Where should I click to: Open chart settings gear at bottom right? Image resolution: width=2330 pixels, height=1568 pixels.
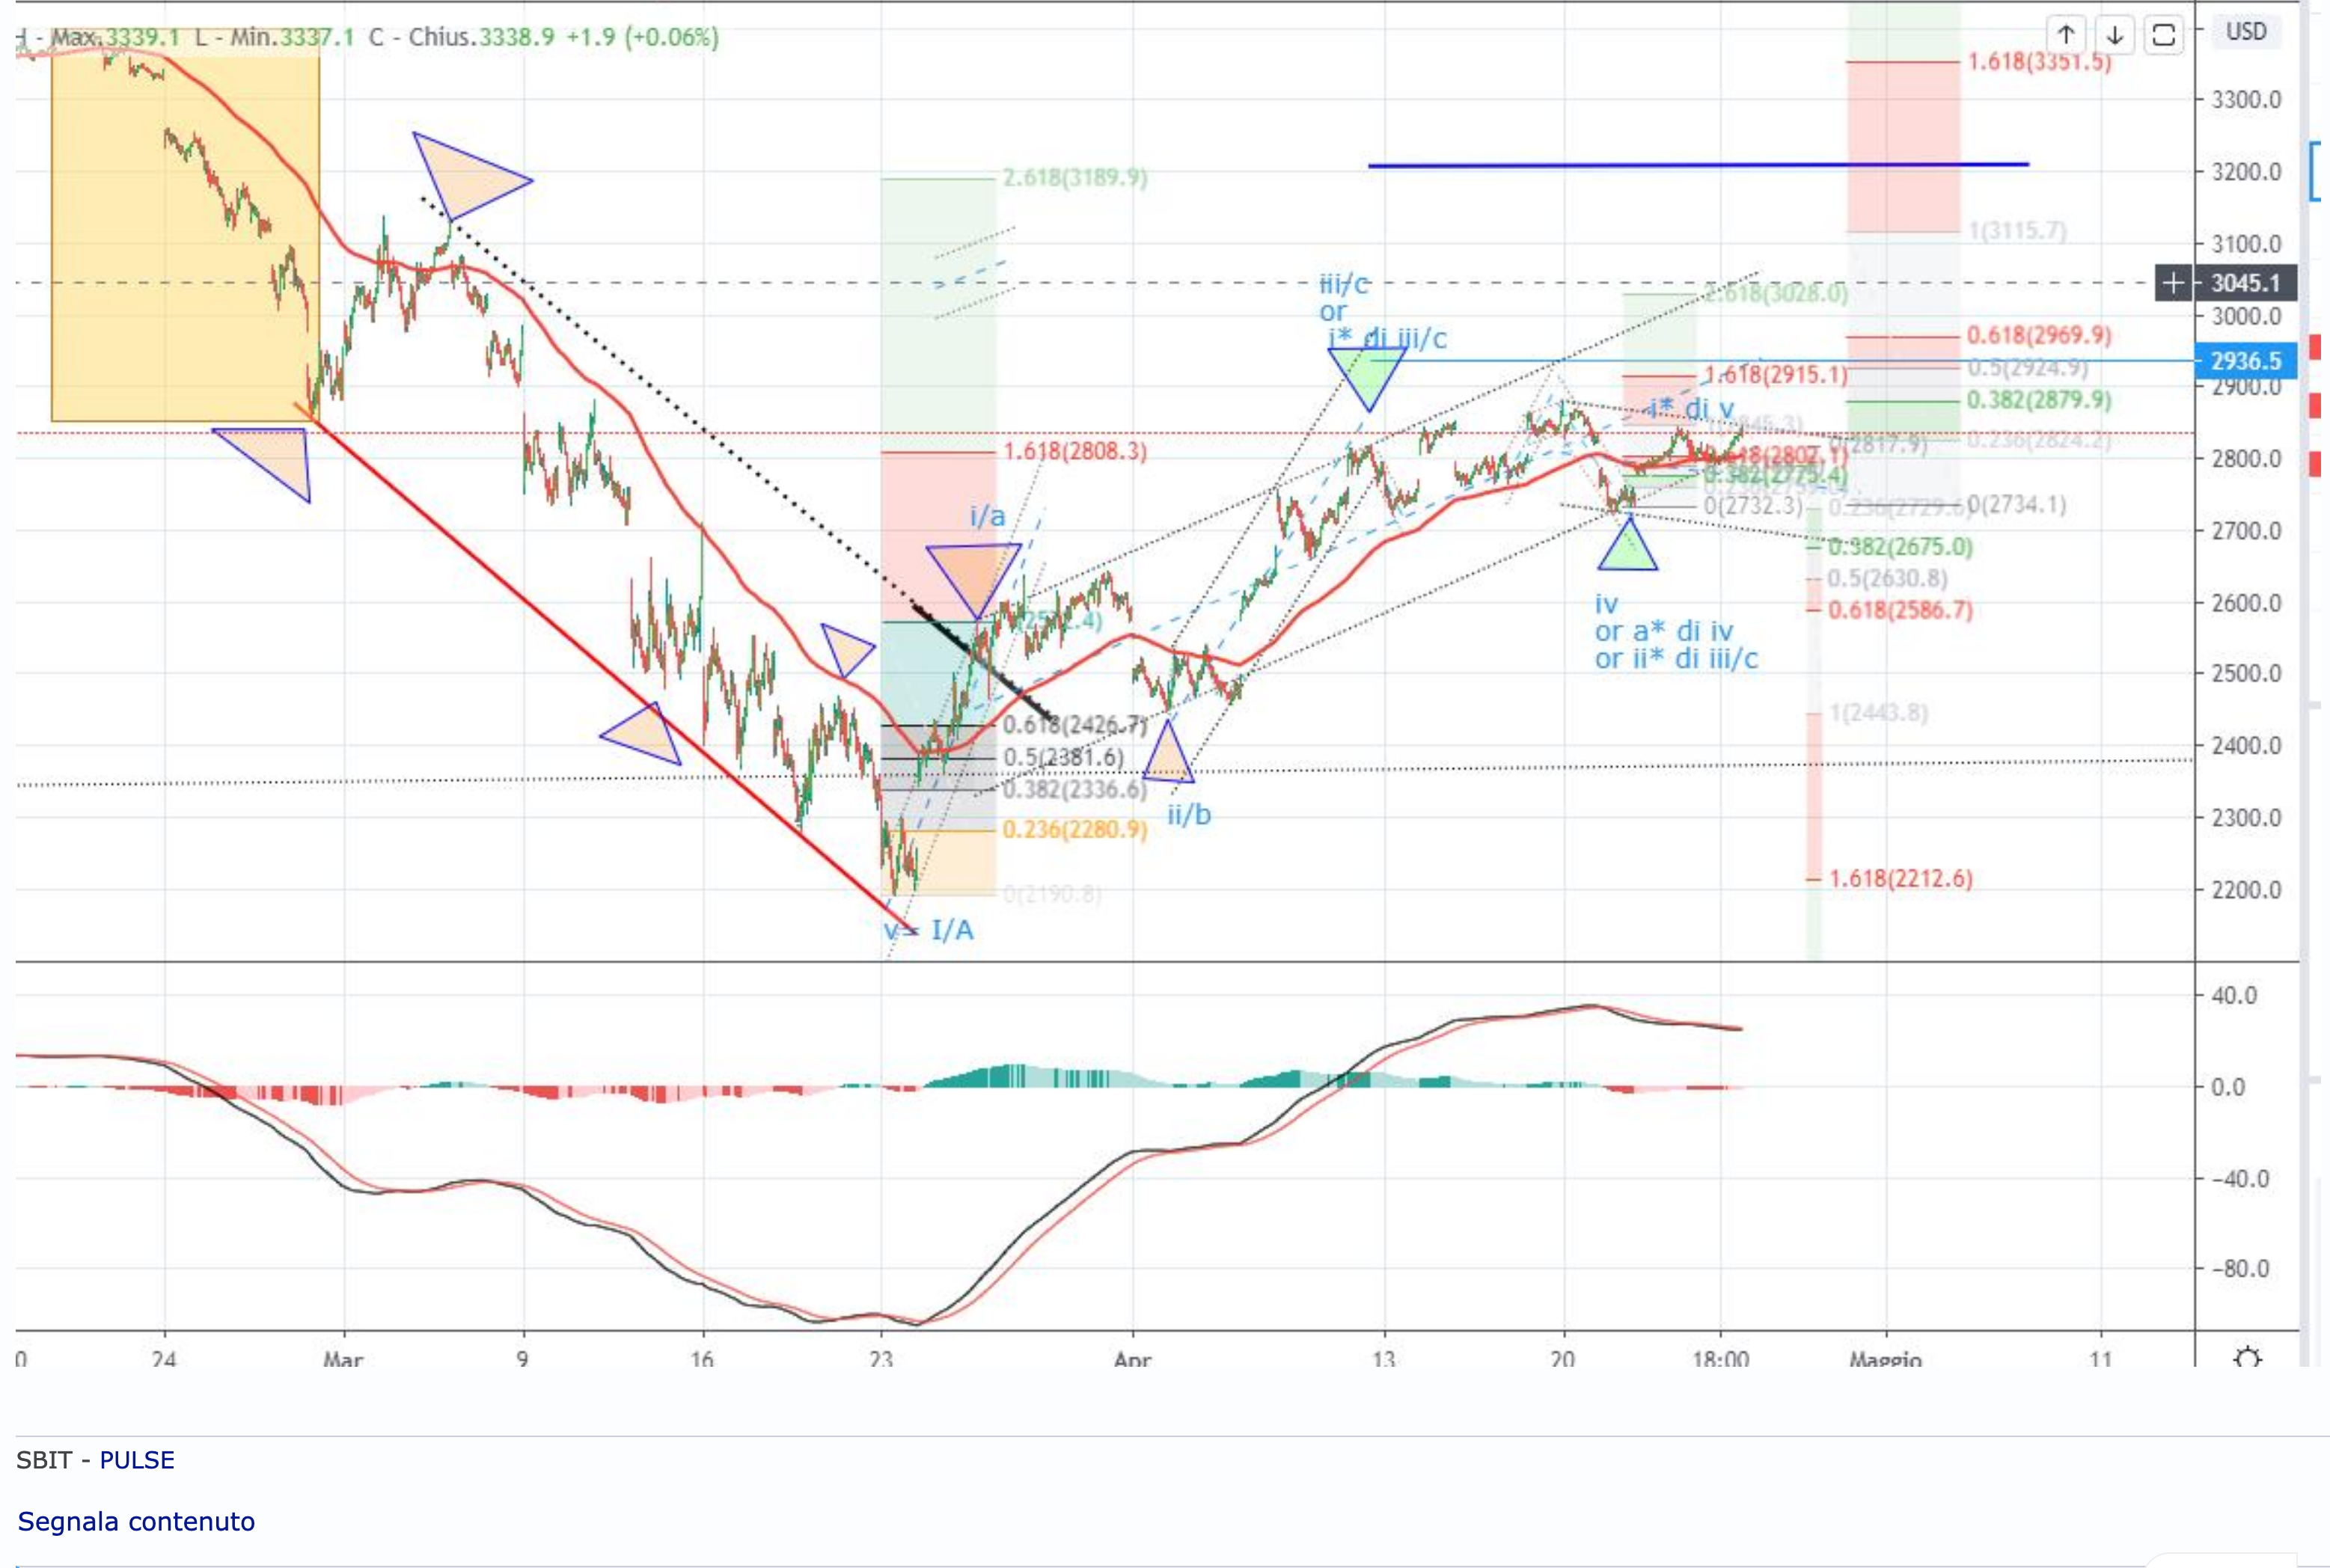click(2248, 1357)
